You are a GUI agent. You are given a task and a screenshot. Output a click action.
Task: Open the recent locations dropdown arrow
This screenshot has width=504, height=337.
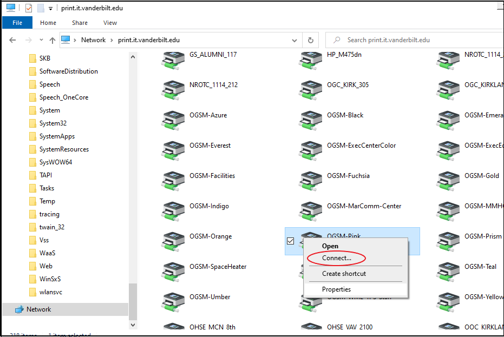point(41,40)
